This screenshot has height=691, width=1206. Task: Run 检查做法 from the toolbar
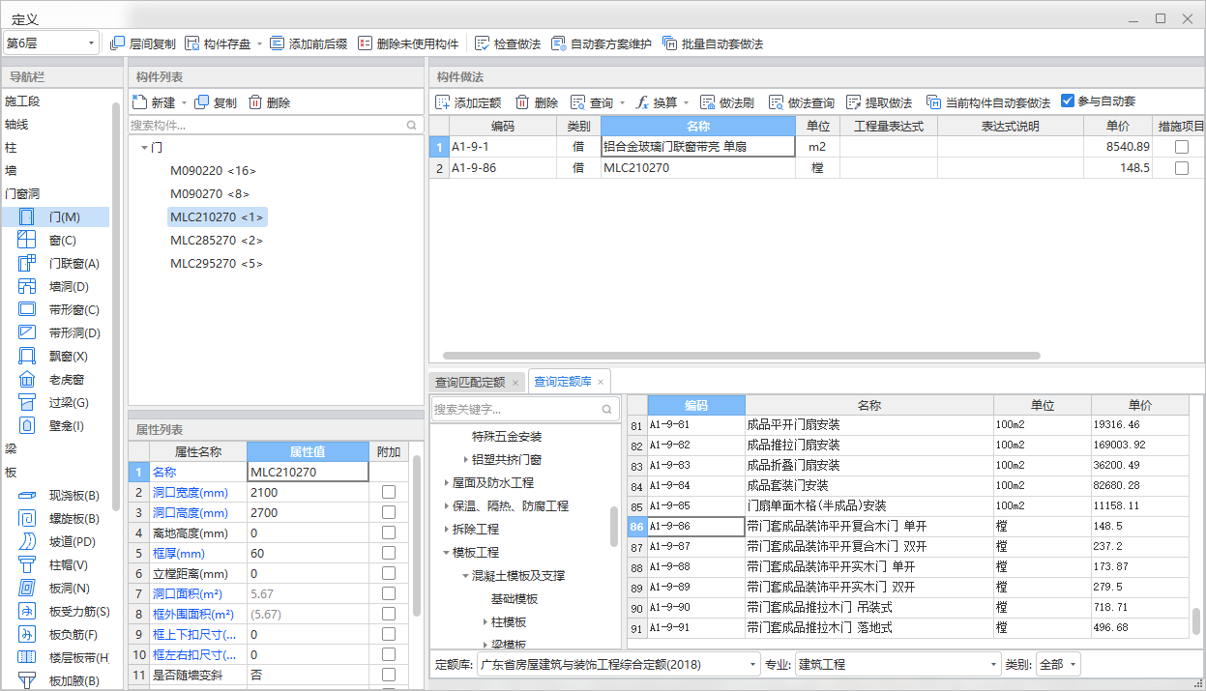tap(507, 44)
